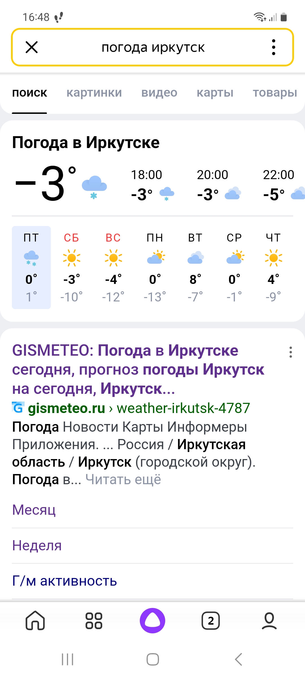Select Tuesday (ВТ) forecast with 8°
This screenshot has height=678, width=305.
195,267
